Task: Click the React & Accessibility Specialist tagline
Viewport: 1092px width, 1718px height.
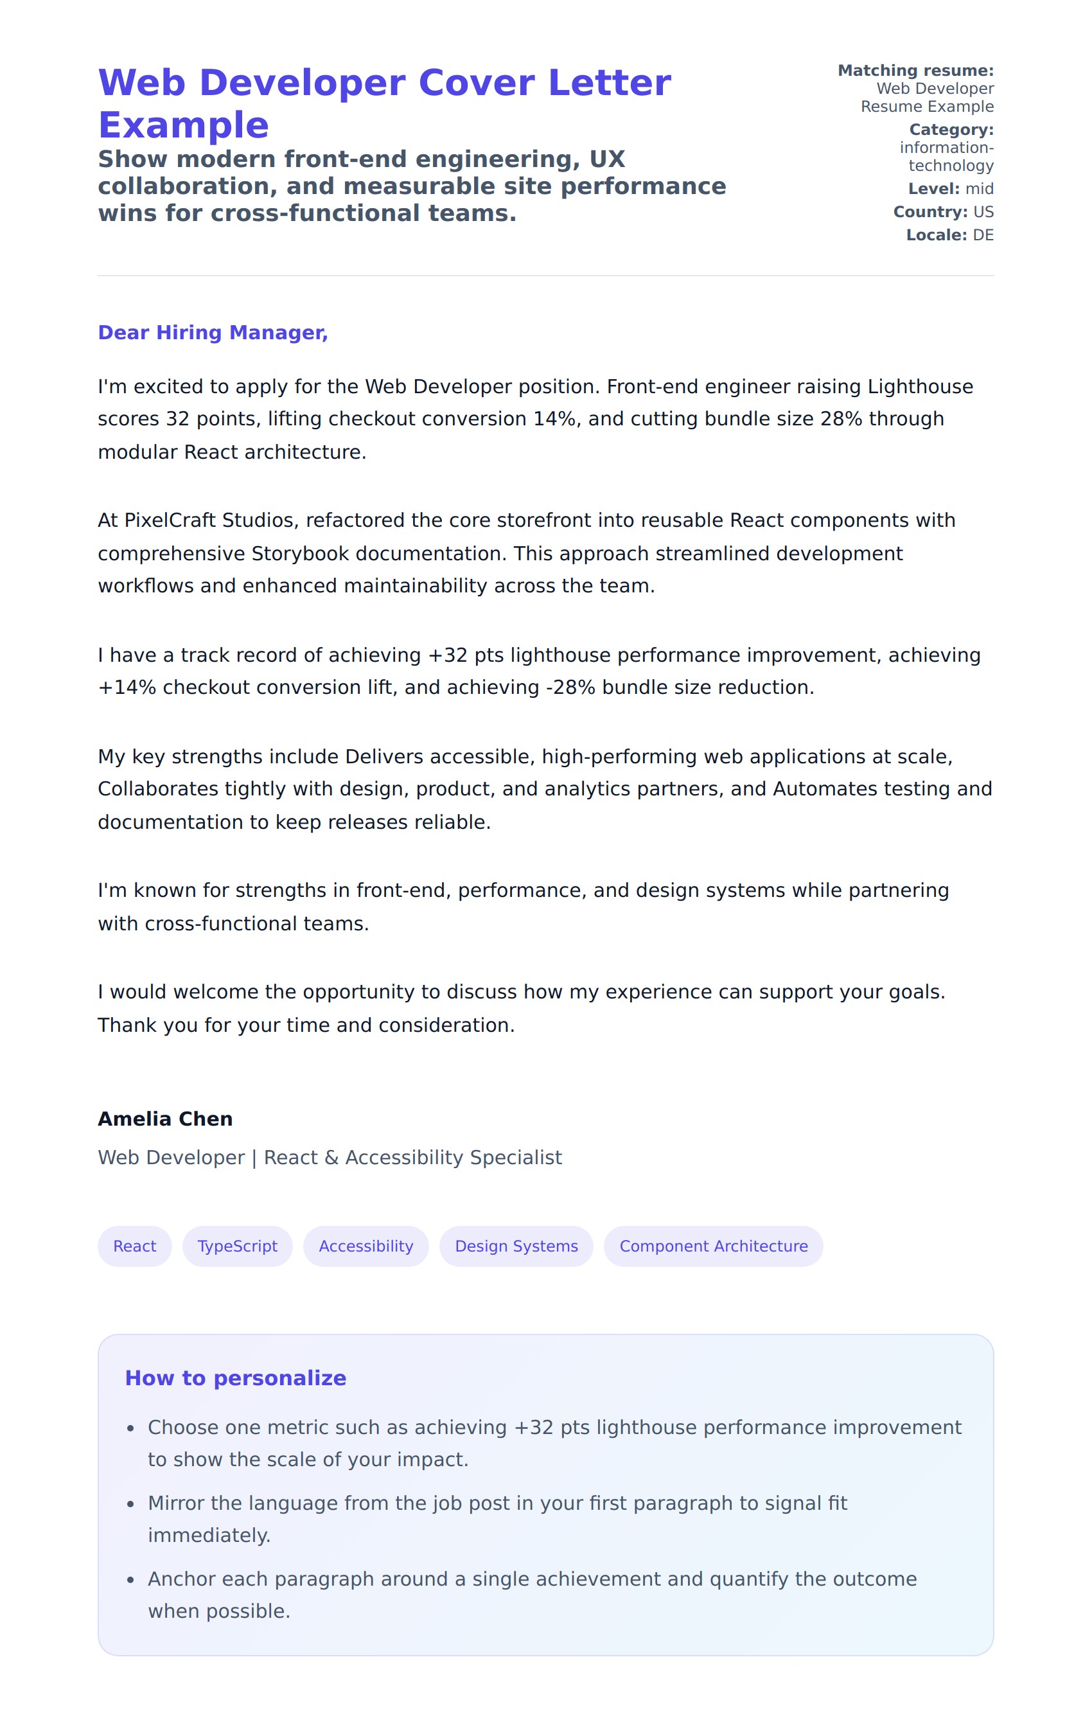Action: pos(330,1157)
